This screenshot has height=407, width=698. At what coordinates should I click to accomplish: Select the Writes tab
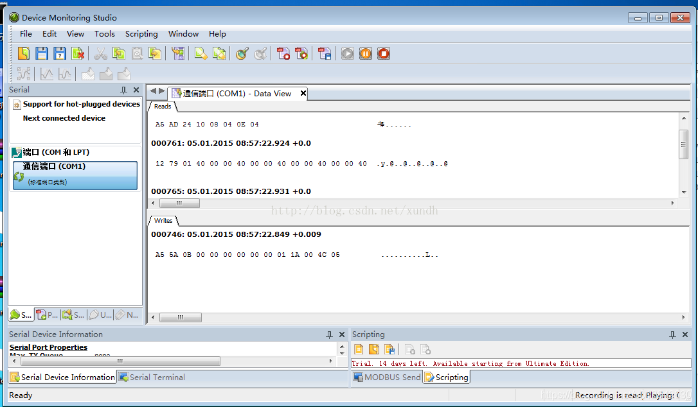click(163, 221)
